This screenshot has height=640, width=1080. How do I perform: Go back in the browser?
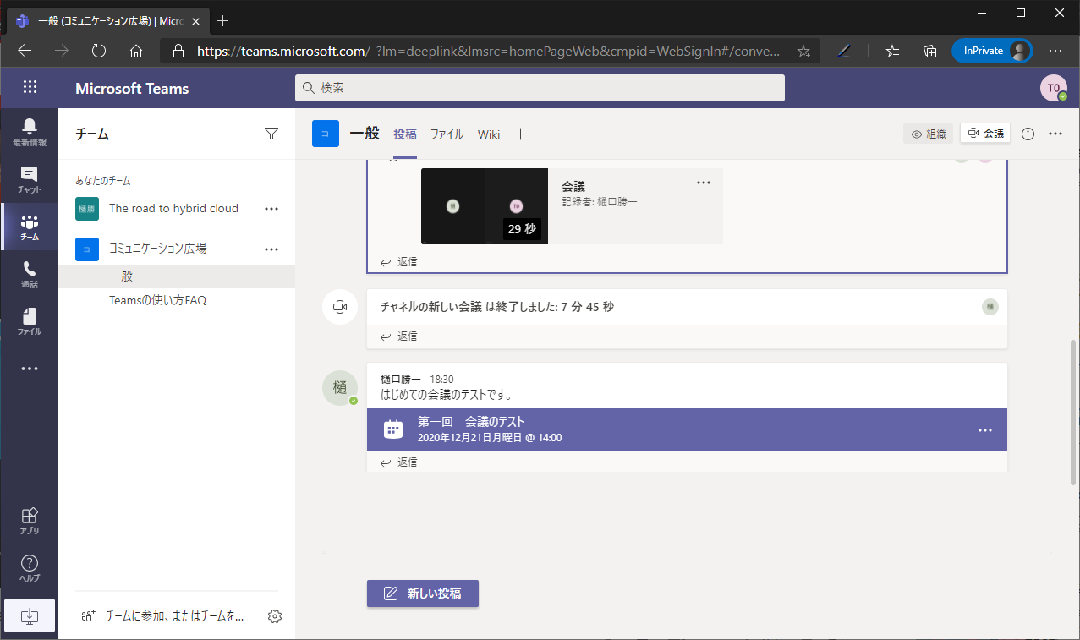pos(25,51)
